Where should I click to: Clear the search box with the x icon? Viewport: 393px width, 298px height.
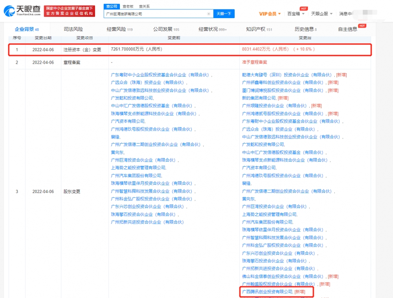tap(209, 14)
